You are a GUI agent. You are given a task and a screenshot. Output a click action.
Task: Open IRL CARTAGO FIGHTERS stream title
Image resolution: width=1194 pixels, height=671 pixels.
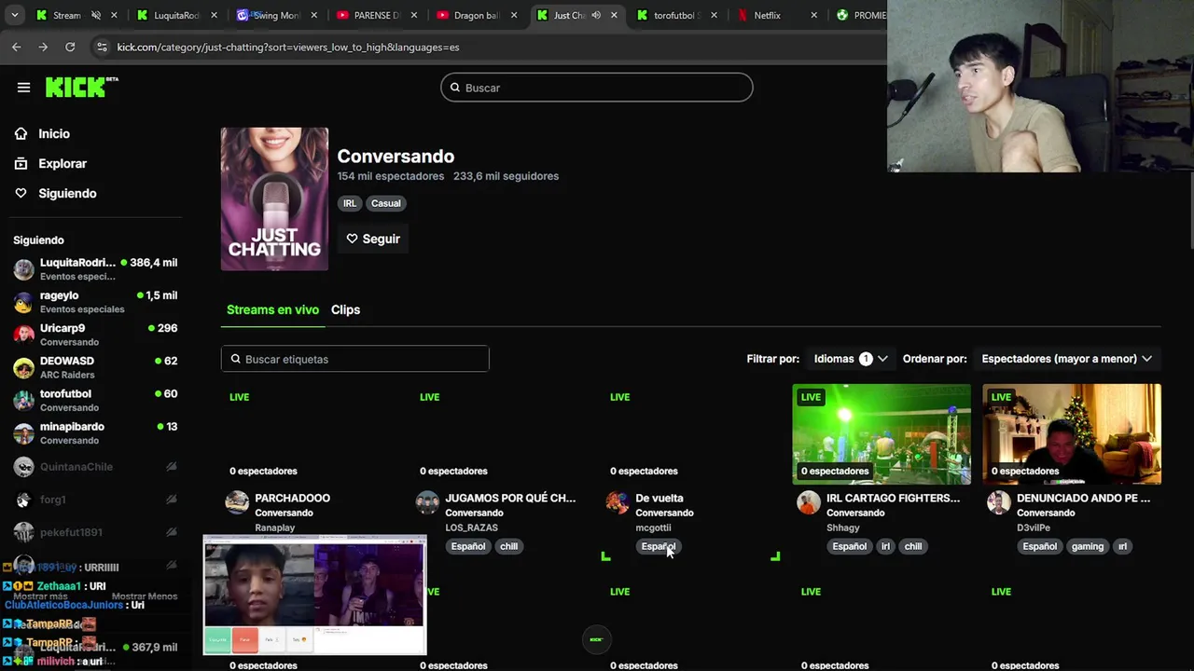click(893, 498)
